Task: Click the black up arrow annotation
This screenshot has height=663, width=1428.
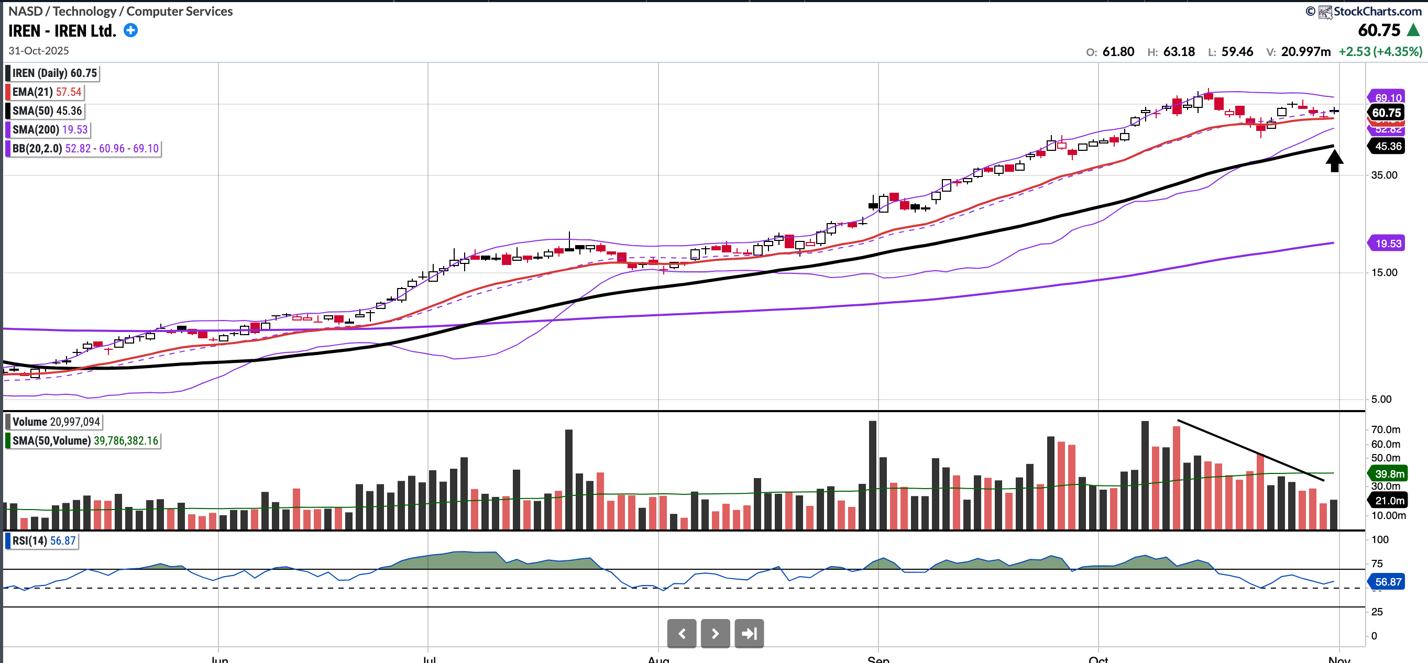Action: [x=1334, y=161]
